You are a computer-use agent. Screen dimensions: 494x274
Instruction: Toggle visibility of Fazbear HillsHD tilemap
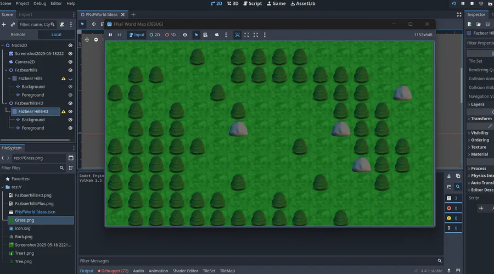pos(70,111)
